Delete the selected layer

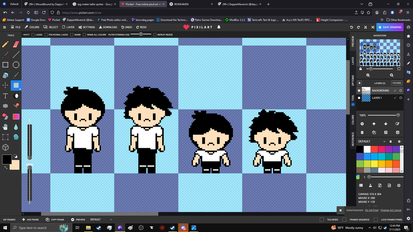click(x=362, y=133)
